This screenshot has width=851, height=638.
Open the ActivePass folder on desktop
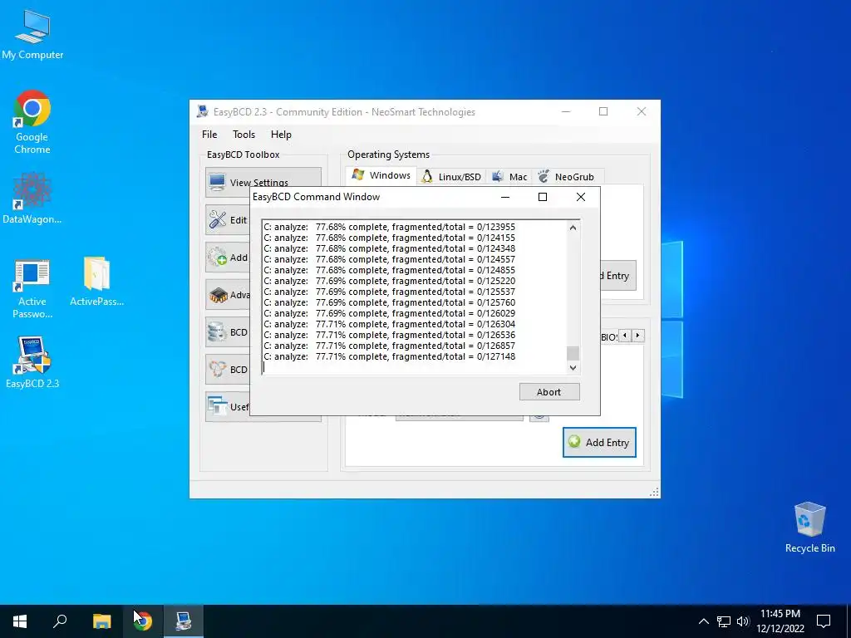click(x=96, y=282)
